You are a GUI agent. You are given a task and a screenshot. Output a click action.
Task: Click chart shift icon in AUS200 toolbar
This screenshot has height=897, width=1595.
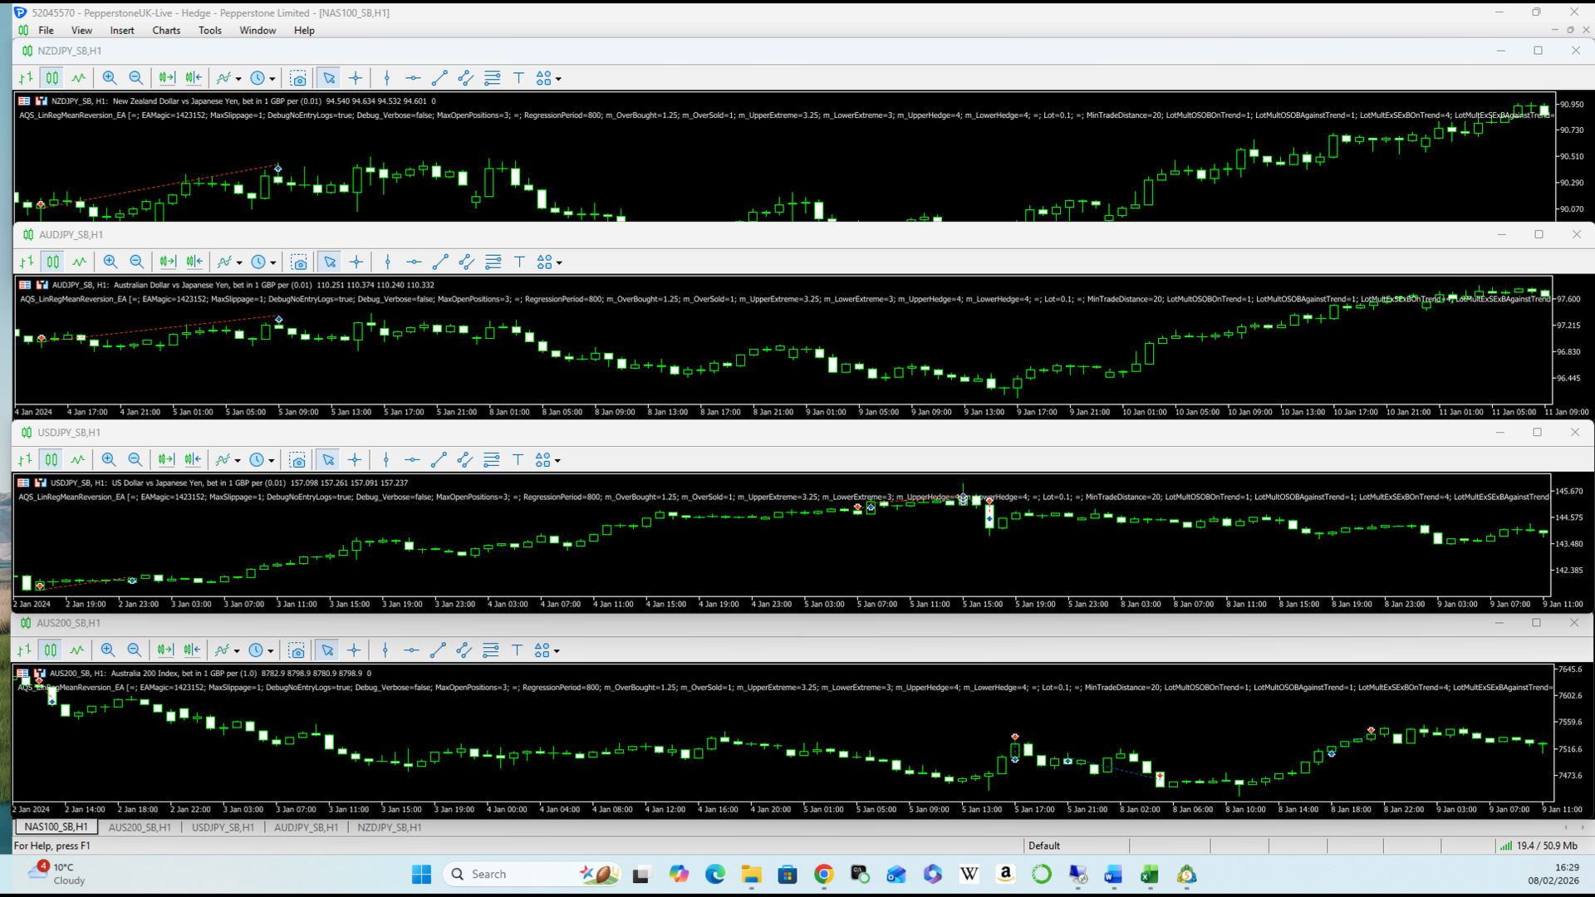pyautogui.click(x=192, y=650)
